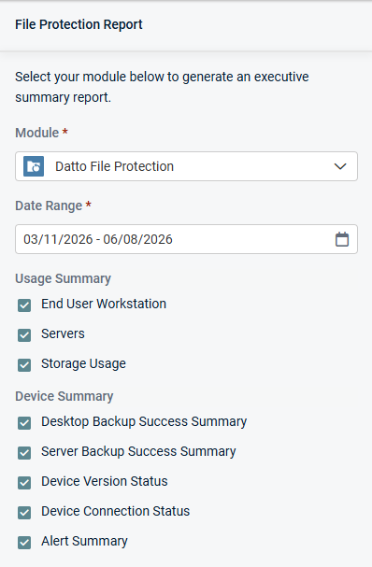Image resolution: width=372 pixels, height=567 pixels.
Task: Expand the Module dropdown chevron
Action: click(x=340, y=166)
